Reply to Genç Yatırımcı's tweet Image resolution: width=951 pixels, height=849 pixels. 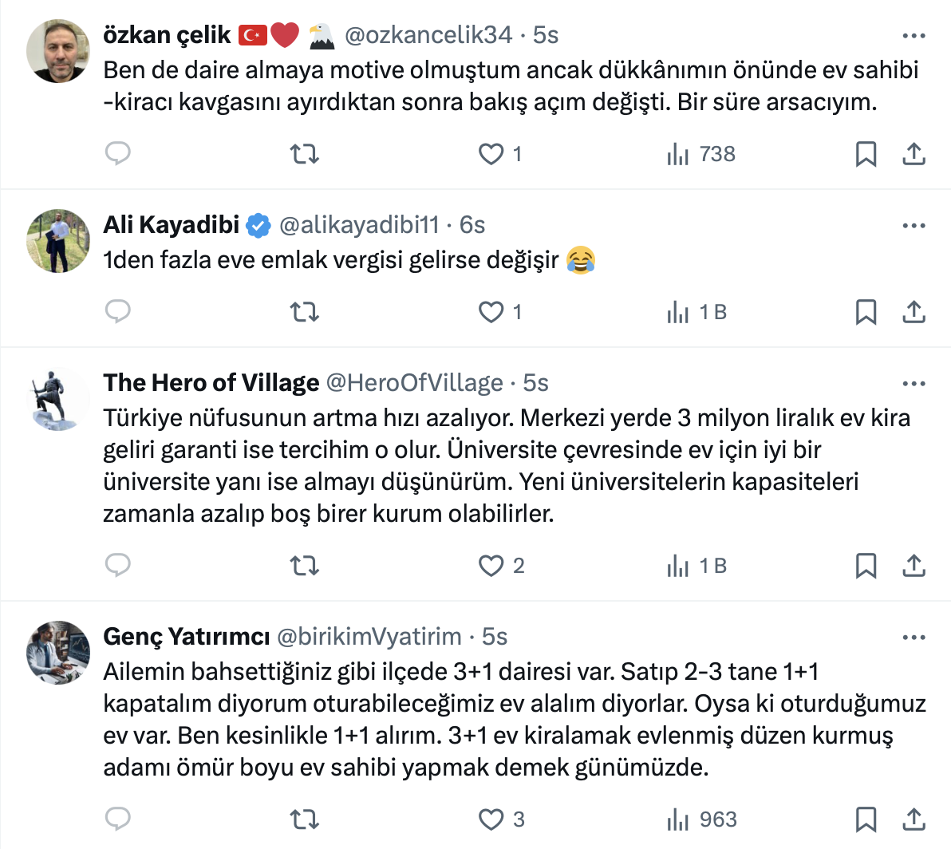pos(118,819)
